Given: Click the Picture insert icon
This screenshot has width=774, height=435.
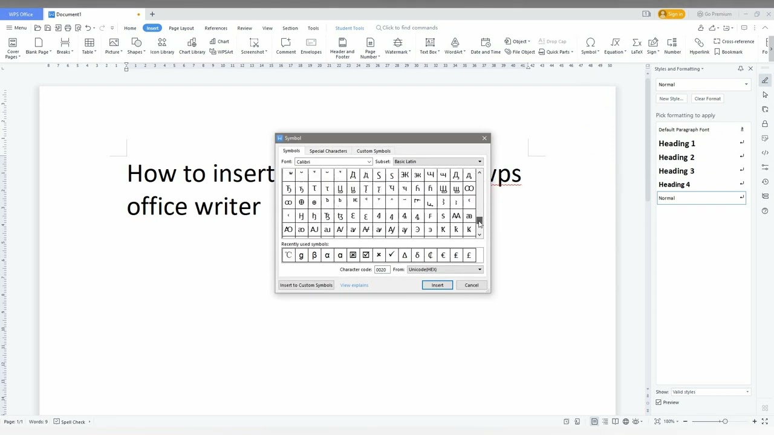Looking at the screenshot, I should [114, 42].
